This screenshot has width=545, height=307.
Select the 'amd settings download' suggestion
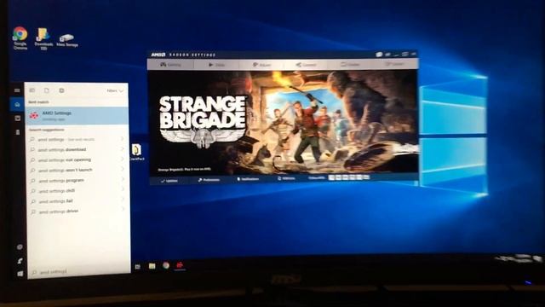[x=77, y=150]
